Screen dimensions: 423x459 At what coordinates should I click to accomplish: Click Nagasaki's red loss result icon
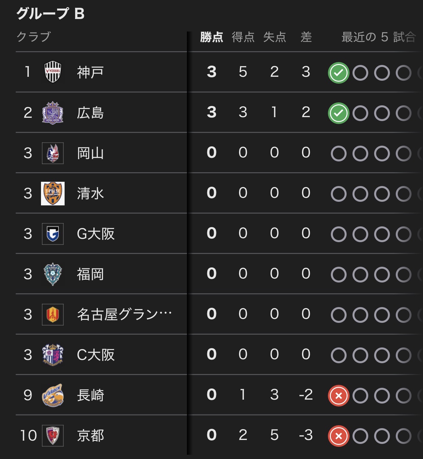click(338, 396)
